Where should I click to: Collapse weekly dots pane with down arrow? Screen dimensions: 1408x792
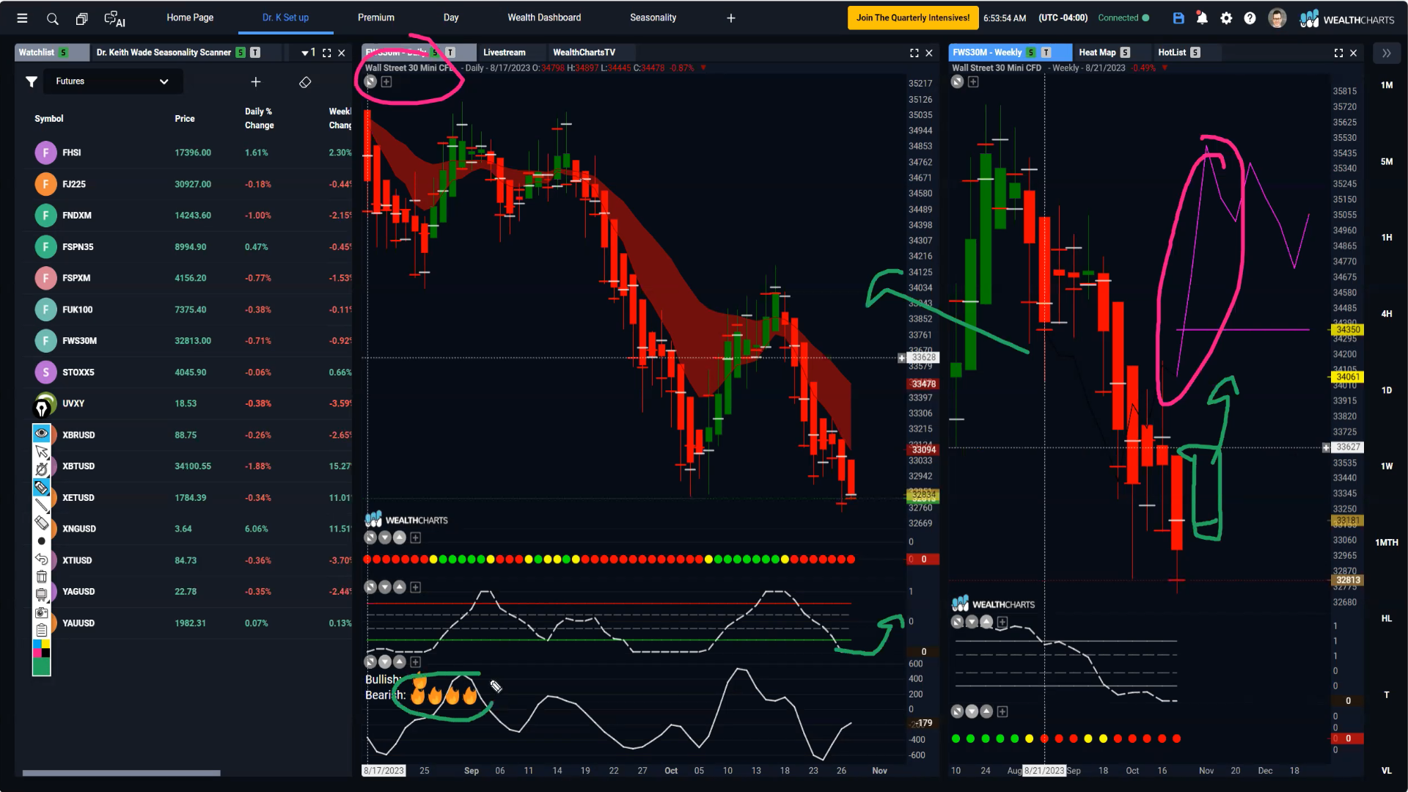tap(972, 712)
